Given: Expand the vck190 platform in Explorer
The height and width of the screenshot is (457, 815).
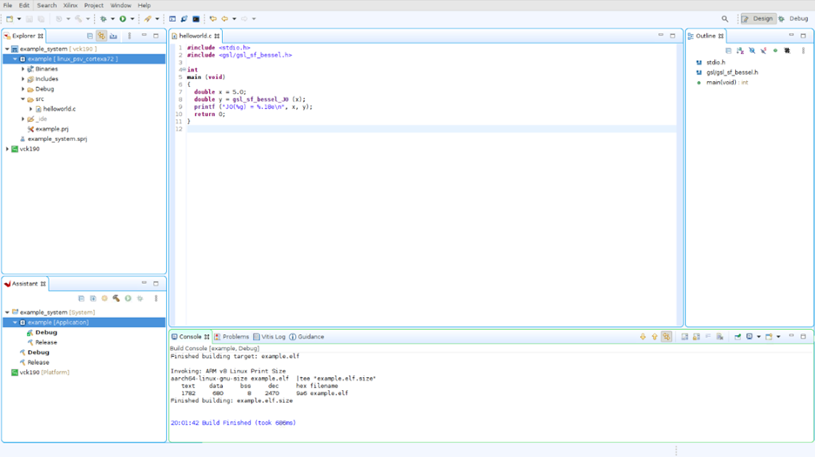Looking at the screenshot, I should coord(7,149).
